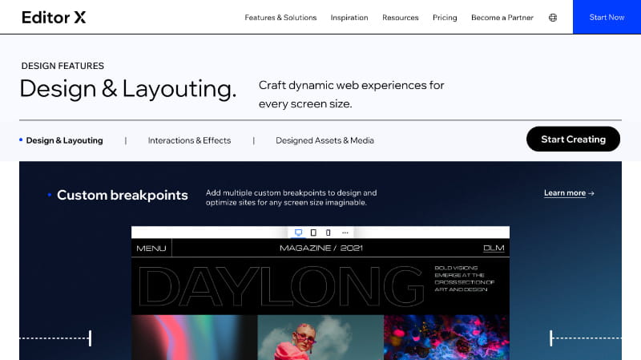
Task: Click the blue abstract paint thumbnail
Action: pyautogui.click(x=446, y=338)
